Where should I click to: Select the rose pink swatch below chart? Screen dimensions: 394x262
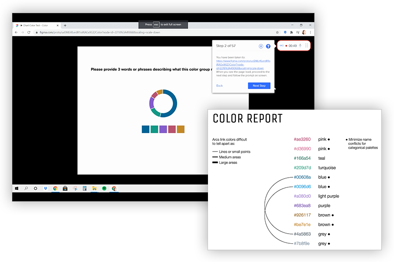[172, 129]
